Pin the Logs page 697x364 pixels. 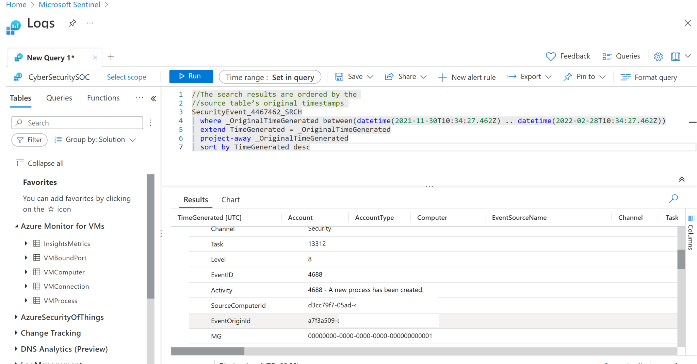[x=72, y=23]
